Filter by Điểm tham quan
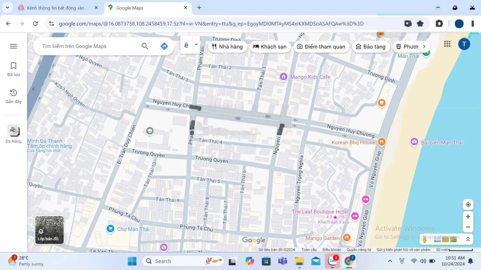The height and width of the screenshot is (270, 481). click(321, 46)
